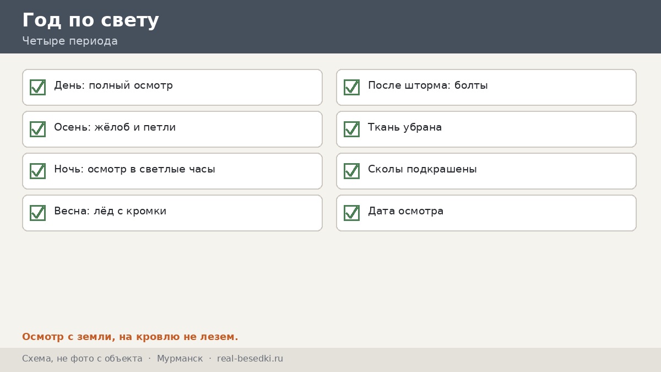Click the orange 'Осмотр с земли' warning note

coord(130,337)
